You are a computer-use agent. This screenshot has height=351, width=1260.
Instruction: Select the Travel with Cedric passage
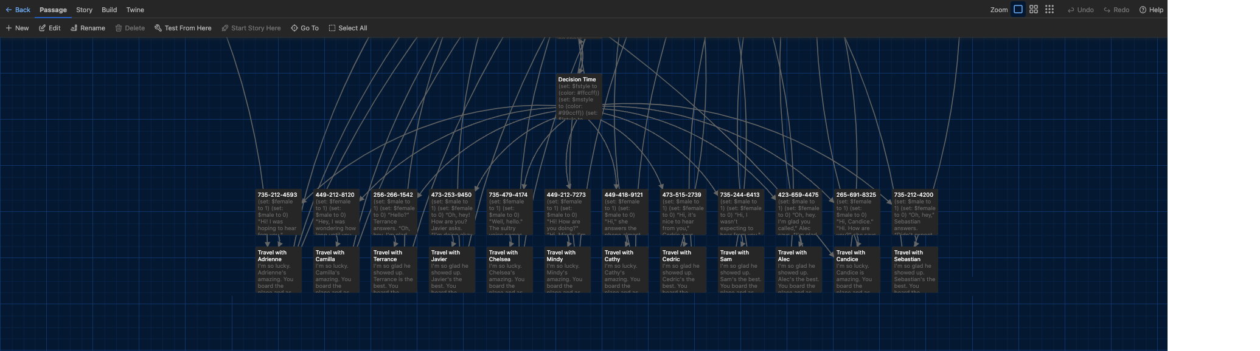tap(683, 270)
